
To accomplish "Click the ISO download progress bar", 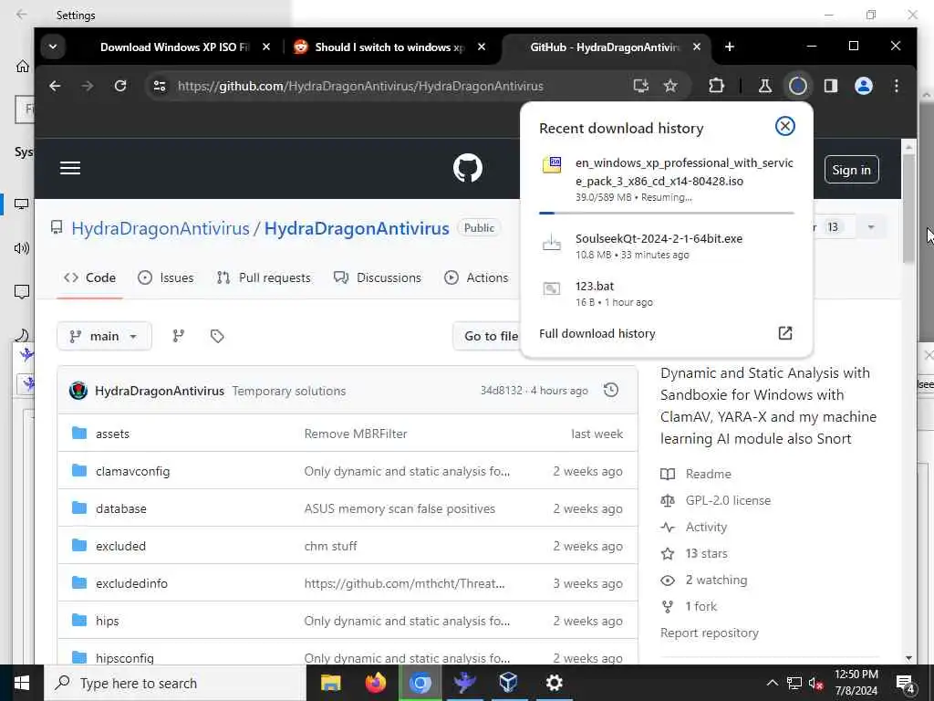I will (x=666, y=213).
